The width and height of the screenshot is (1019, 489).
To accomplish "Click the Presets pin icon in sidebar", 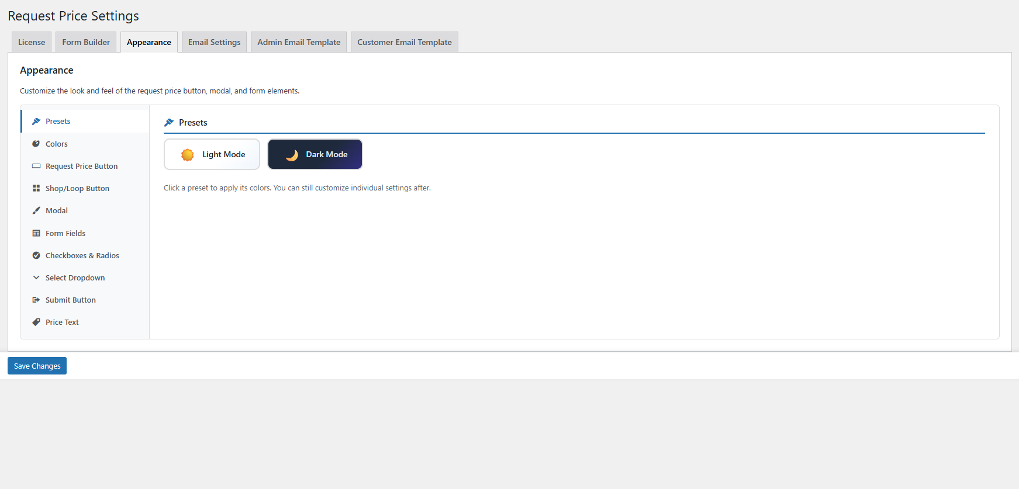I will pos(36,122).
